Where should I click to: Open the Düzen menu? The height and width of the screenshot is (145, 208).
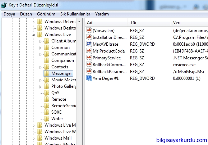pos(26,14)
